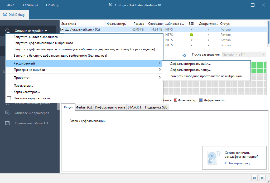Click the double-chevron expand button at bottom
Image resolution: width=270 pixels, height=183 pixels.
tap(262, 178)
